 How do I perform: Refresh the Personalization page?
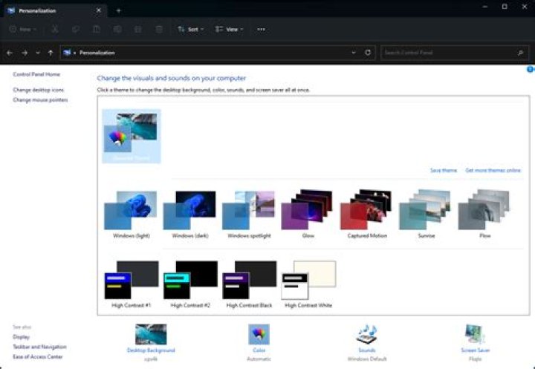click(x=368, y=53)
